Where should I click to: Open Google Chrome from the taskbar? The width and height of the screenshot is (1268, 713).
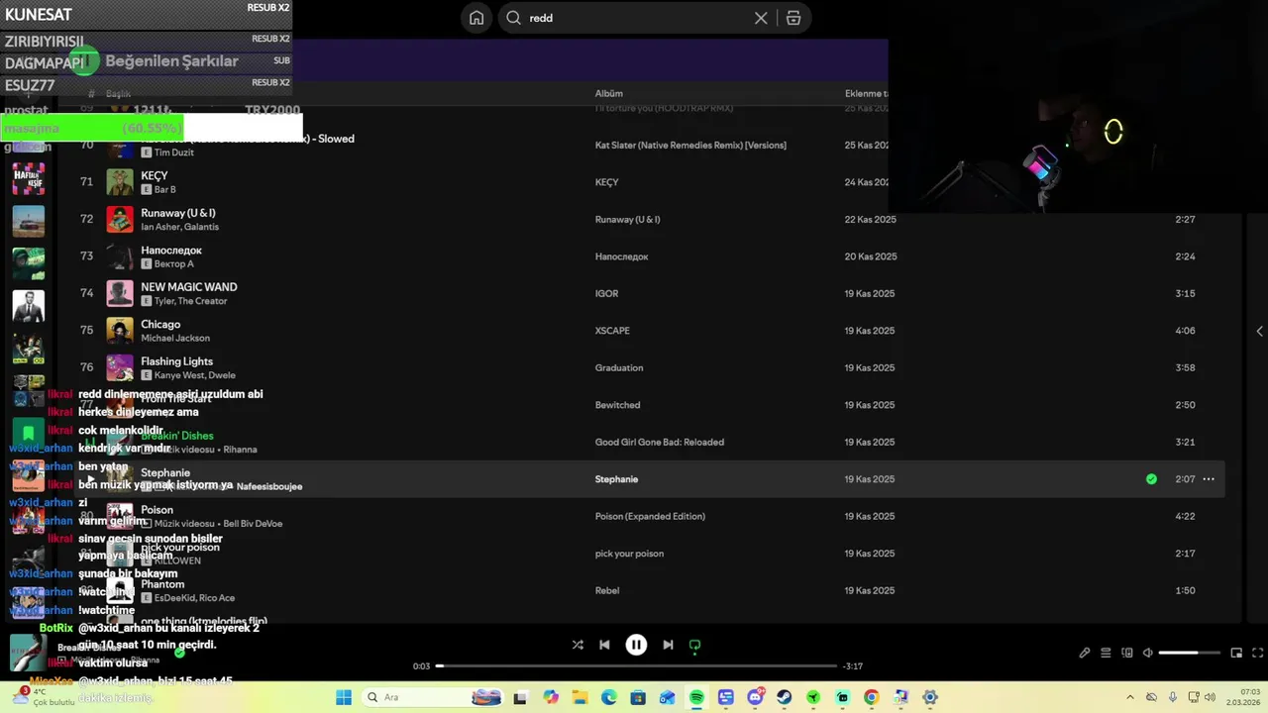(x=871, y=697)
